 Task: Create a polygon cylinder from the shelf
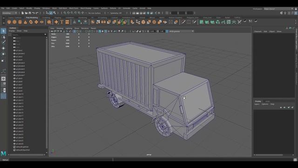(x=20, y=22)
